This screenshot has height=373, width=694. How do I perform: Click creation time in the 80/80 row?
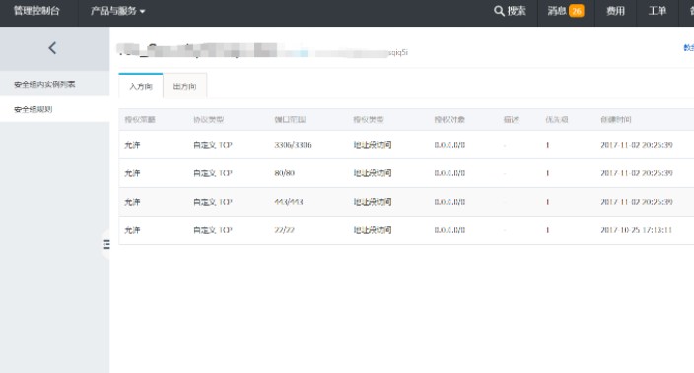pyautogui.click(x=637, y=173)
